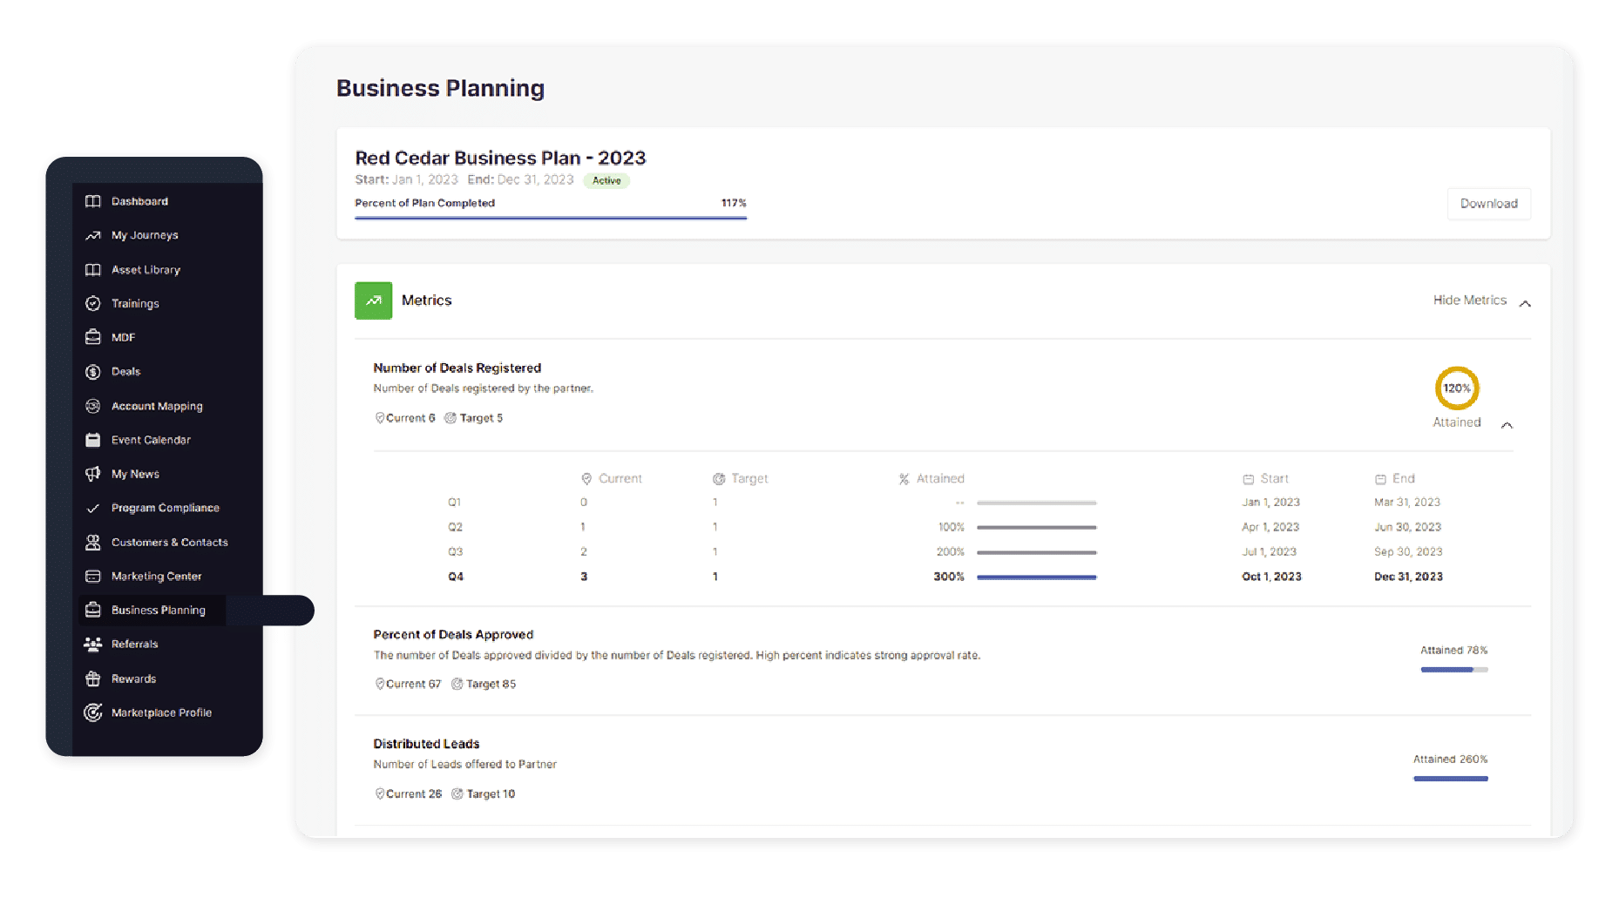Click the Account Mapping icon
This screenshot has height=898, width=1619.
coord(92,406)
